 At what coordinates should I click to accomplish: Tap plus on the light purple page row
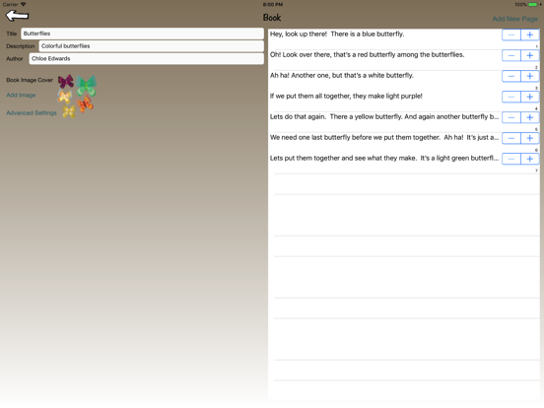click(530, 97)
